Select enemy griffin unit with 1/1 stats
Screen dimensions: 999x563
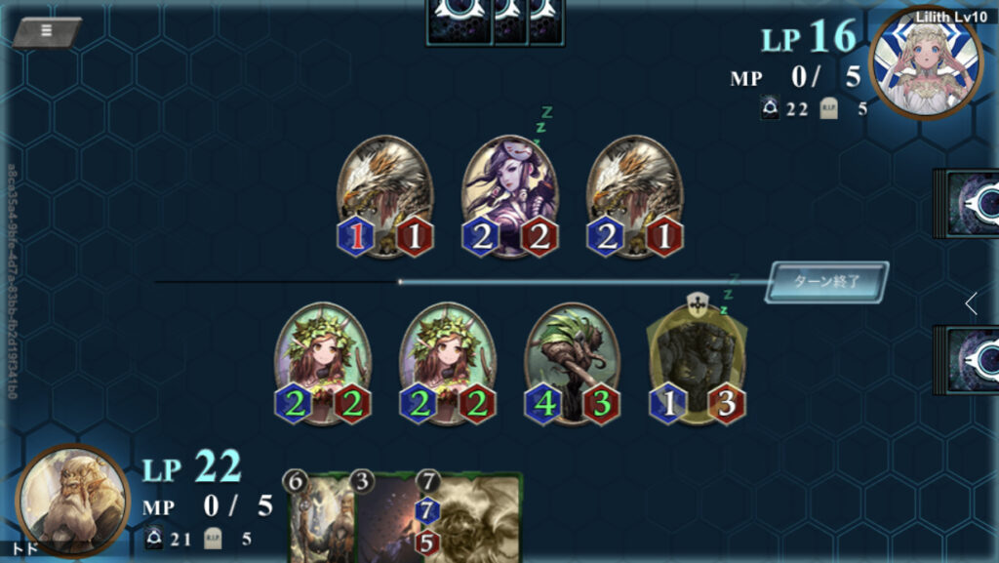[384, 197]
